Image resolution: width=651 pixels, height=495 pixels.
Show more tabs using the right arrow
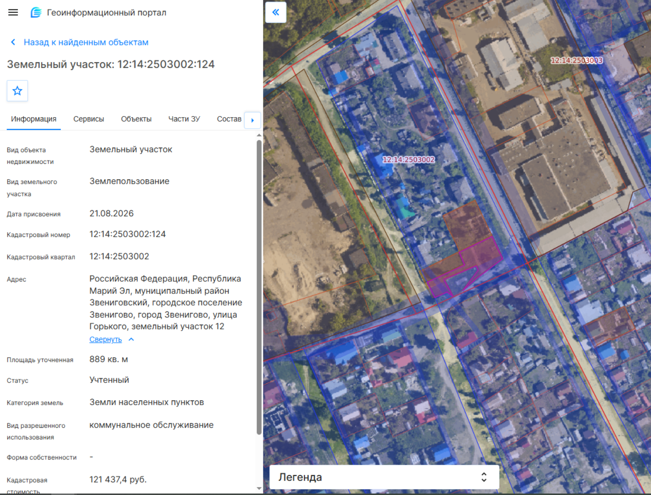(252, 120)
